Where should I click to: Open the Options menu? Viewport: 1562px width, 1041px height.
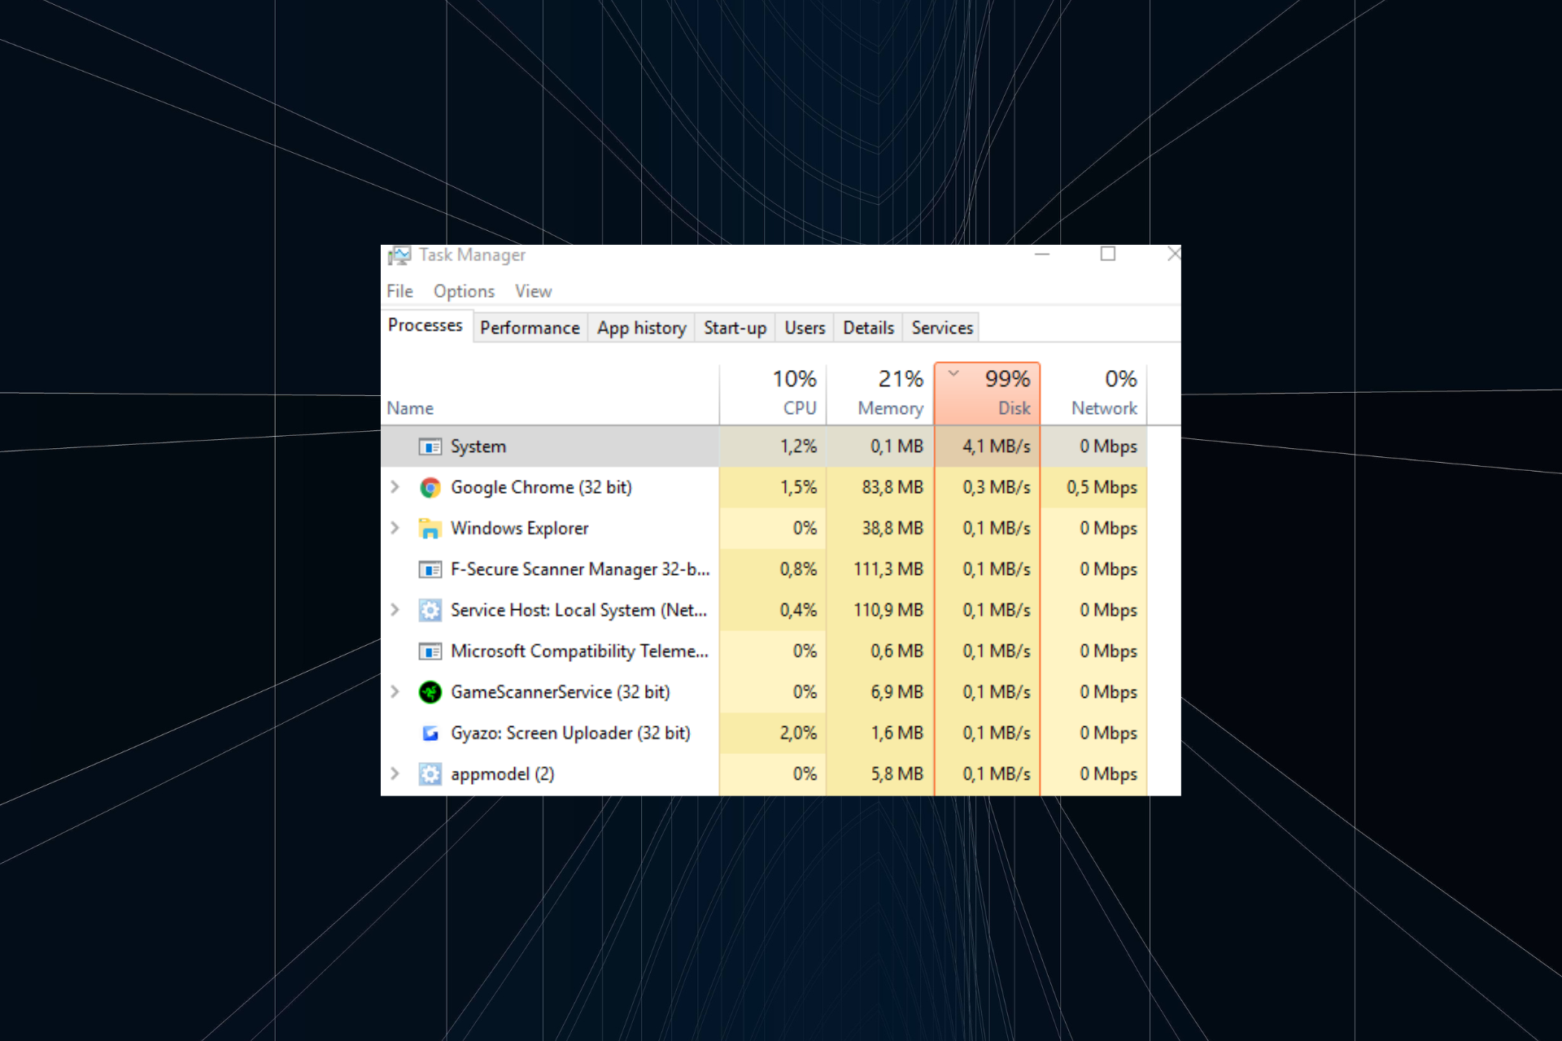(x=464, y=291)
